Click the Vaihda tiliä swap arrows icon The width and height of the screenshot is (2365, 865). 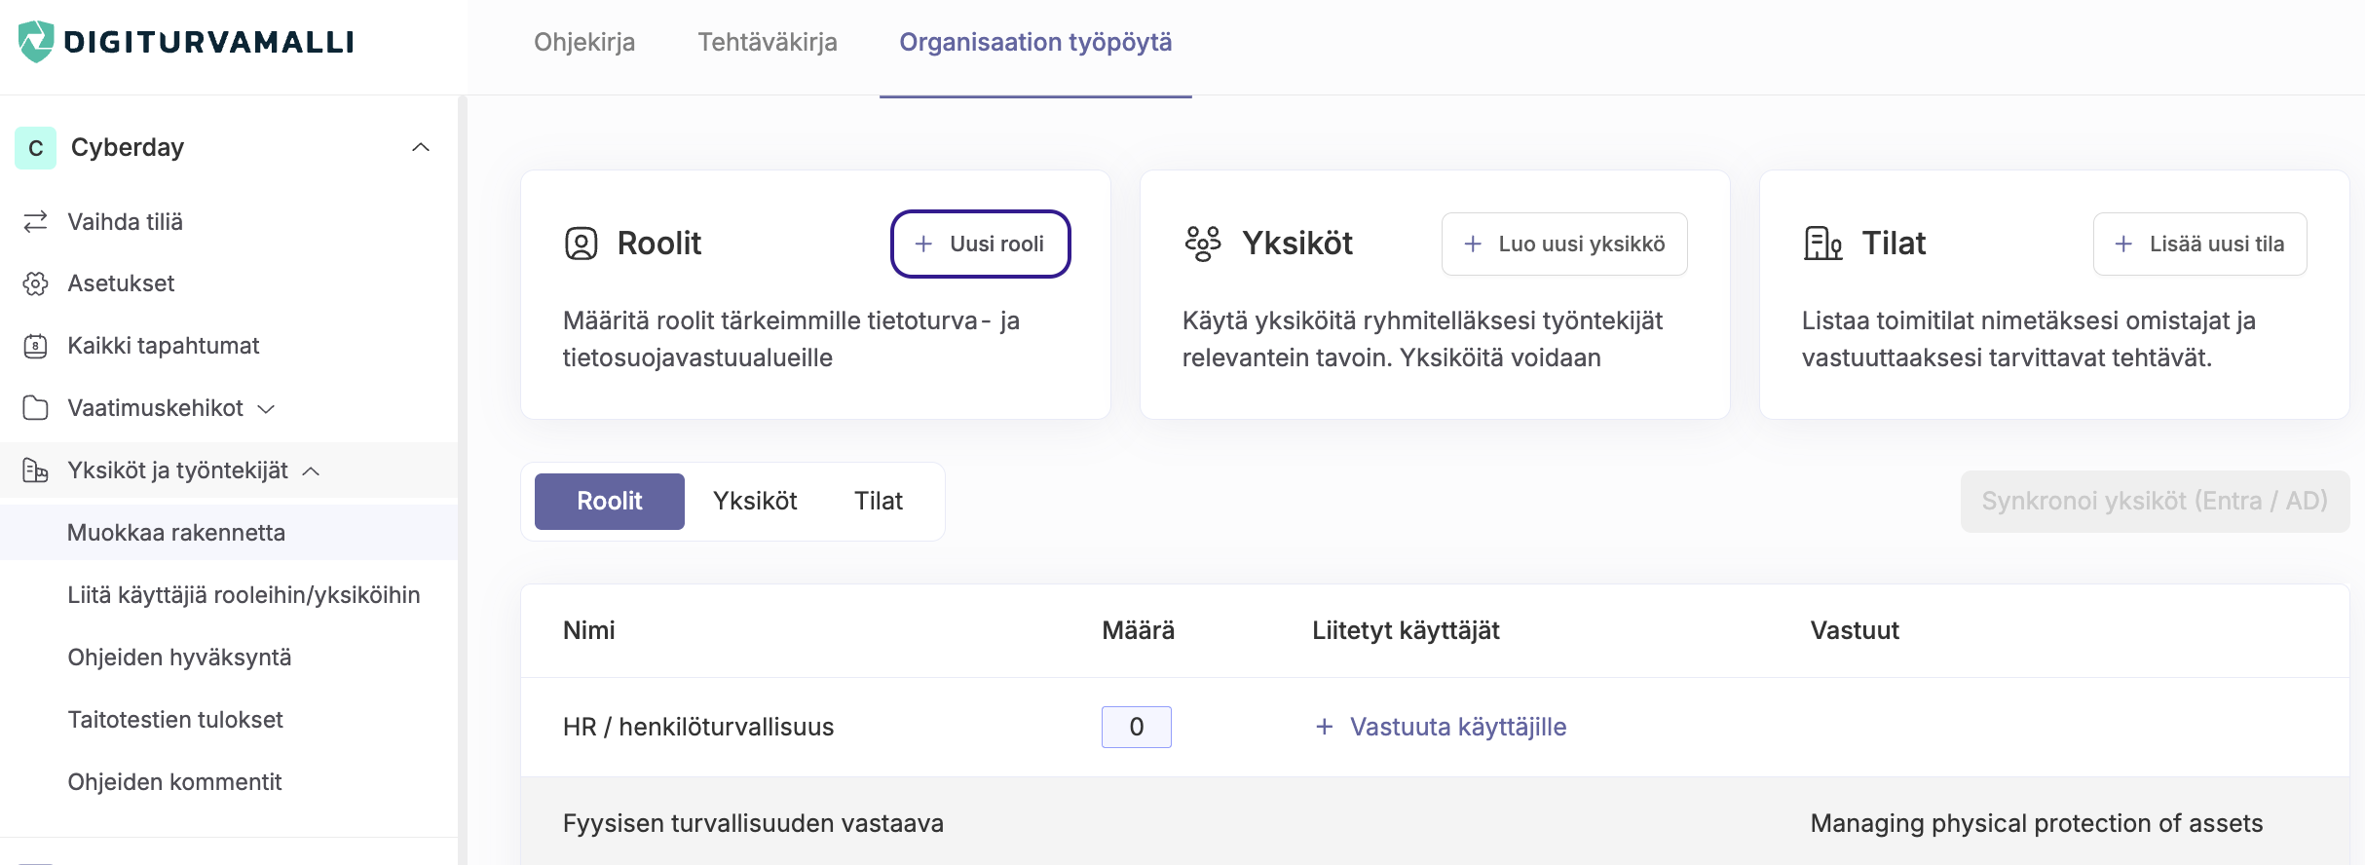pyautogui.click(x=35, y=222)
